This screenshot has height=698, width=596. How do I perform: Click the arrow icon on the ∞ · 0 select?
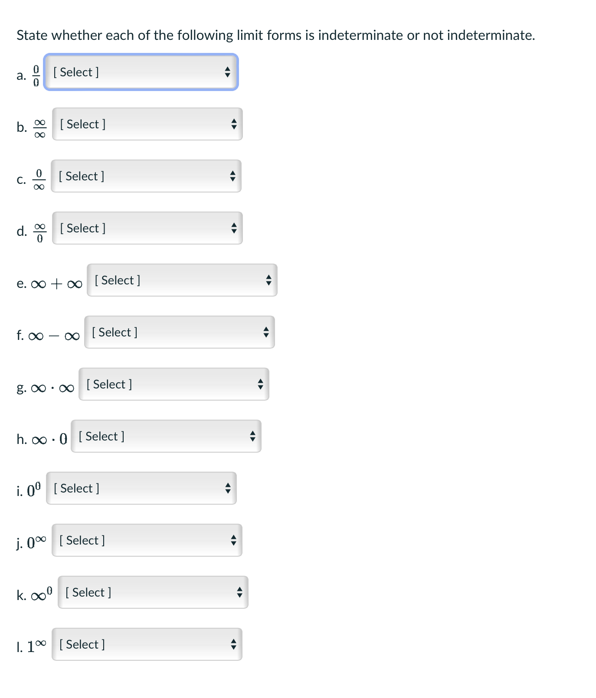tap(252, 436)
